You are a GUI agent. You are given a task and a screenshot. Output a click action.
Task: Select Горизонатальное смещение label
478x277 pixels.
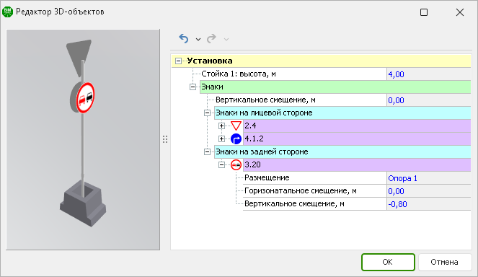(x=300, y=191)
